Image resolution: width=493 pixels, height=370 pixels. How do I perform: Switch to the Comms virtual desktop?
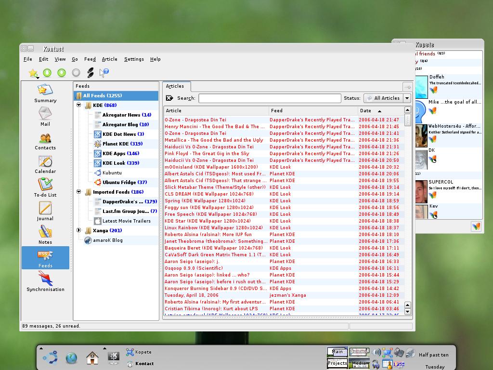[359, 352]
